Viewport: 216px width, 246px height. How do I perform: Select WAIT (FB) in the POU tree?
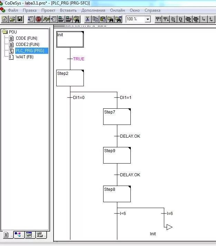pyautogui.click(x=24, y=57)
